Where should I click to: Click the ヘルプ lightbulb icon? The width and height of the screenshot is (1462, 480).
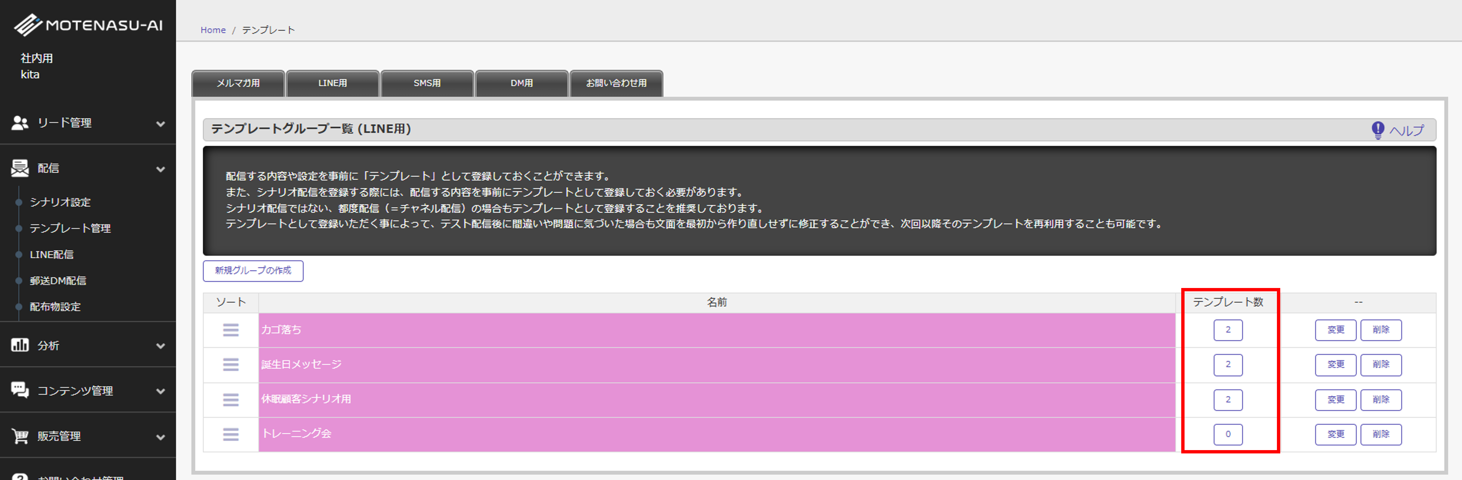[x=1377, y=130]
